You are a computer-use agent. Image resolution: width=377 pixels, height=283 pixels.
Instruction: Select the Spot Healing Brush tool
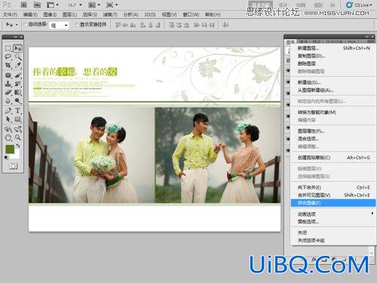8,75
